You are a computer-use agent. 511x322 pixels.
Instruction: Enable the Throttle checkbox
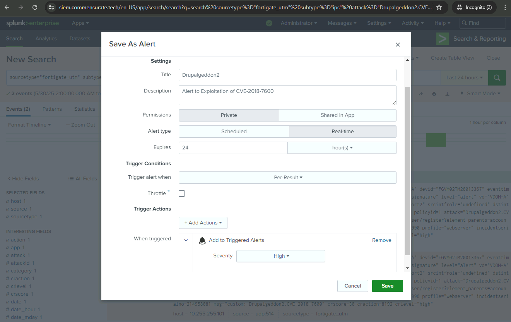pos(182,194)
